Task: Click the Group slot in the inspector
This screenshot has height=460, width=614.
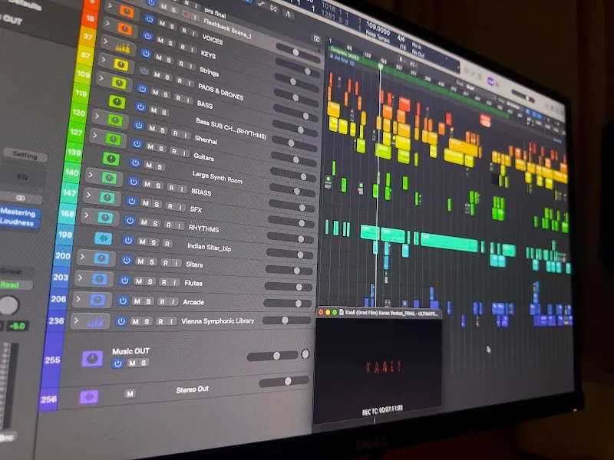Action: (x=15, y=271)
